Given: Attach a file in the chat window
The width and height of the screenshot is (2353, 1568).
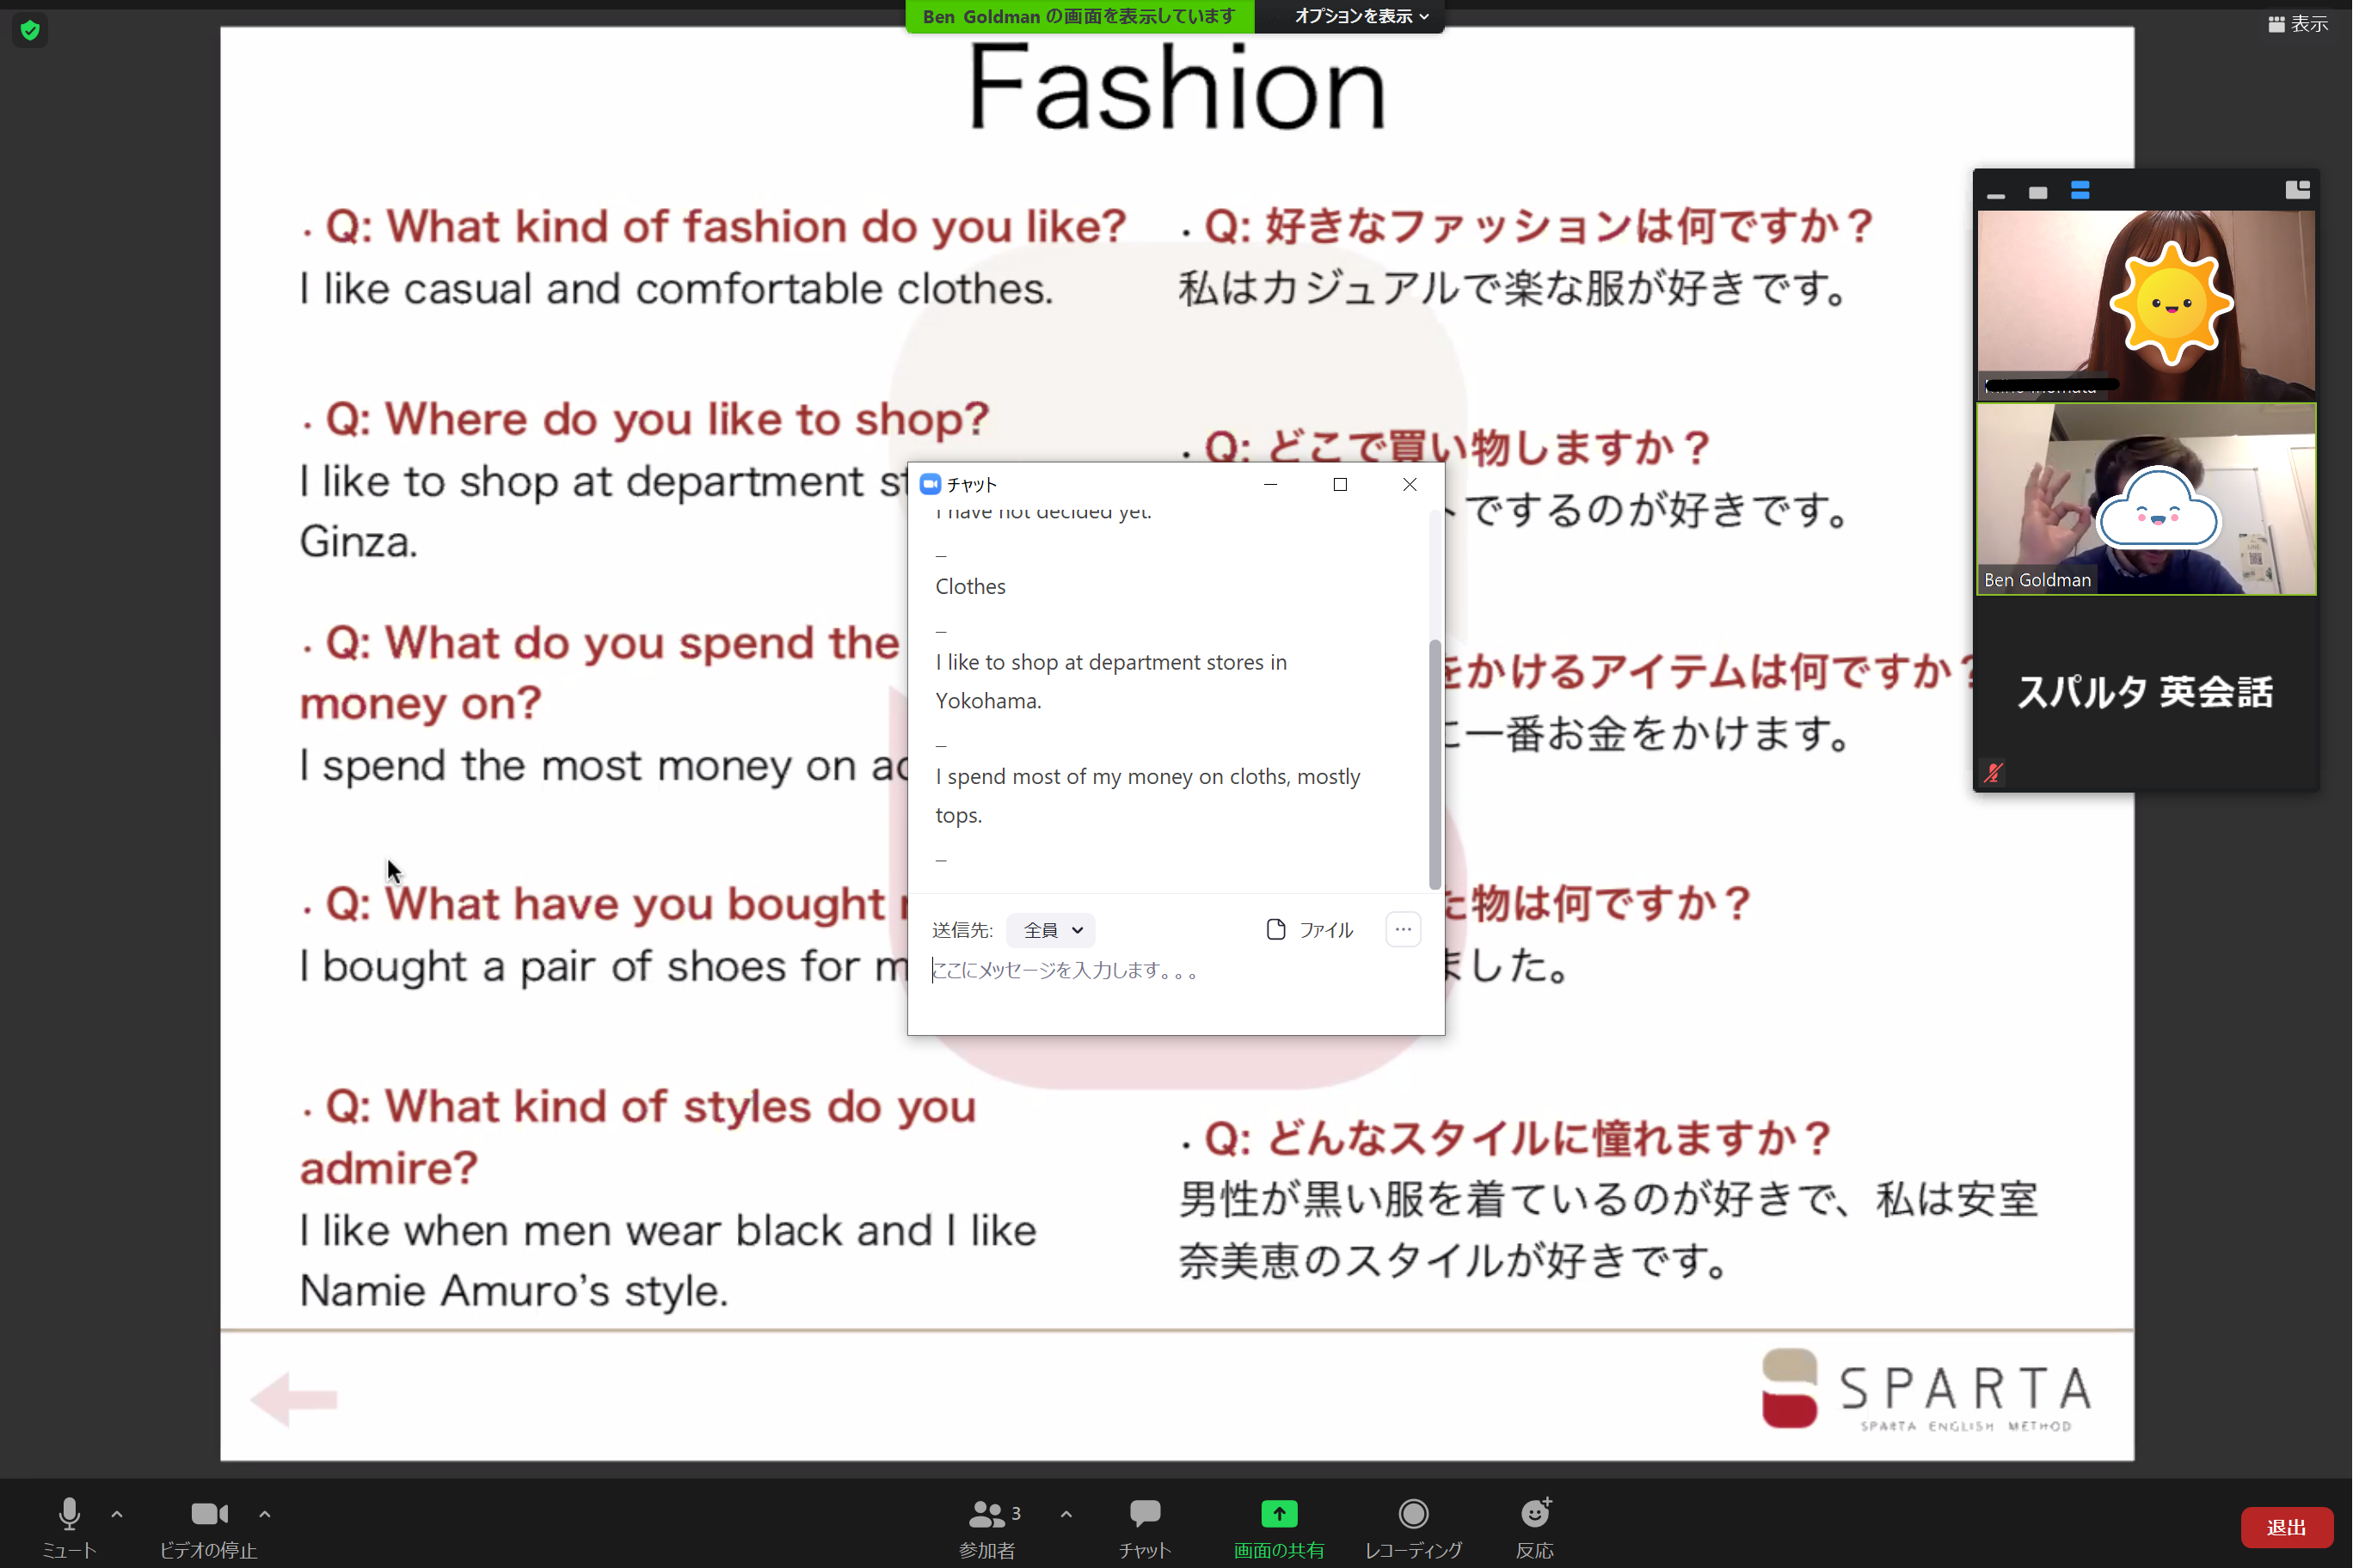Looking at the screenshot, I should pos(1311,929).
